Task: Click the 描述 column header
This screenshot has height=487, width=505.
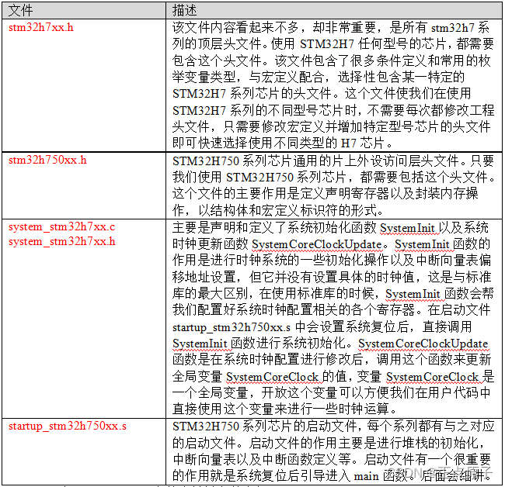Action: (x=334, y=10)
